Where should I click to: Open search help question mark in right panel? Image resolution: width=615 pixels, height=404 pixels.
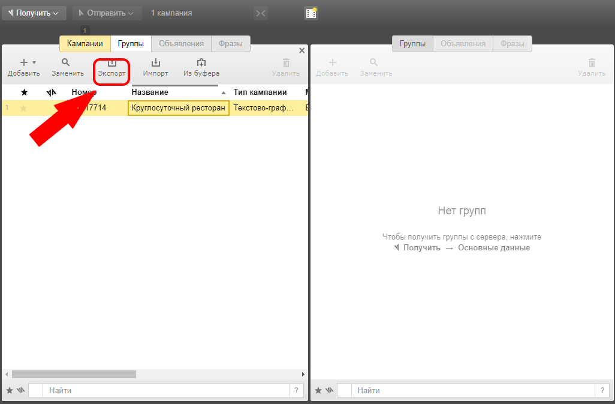pyautogui.click(x=602, y=390)
